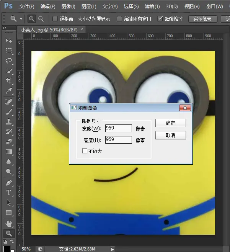Select the Horizontal Type tool

(x=9, y=193)
